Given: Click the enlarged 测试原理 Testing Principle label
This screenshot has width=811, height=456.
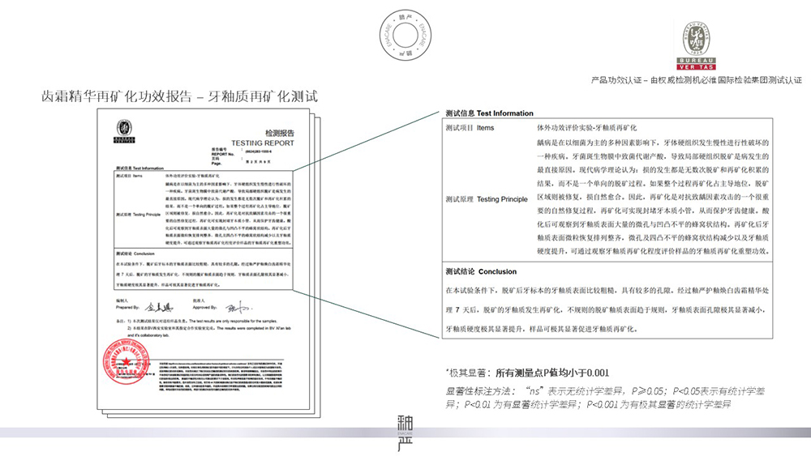Looking at the screenshot, I should click(x=487, y=198).
